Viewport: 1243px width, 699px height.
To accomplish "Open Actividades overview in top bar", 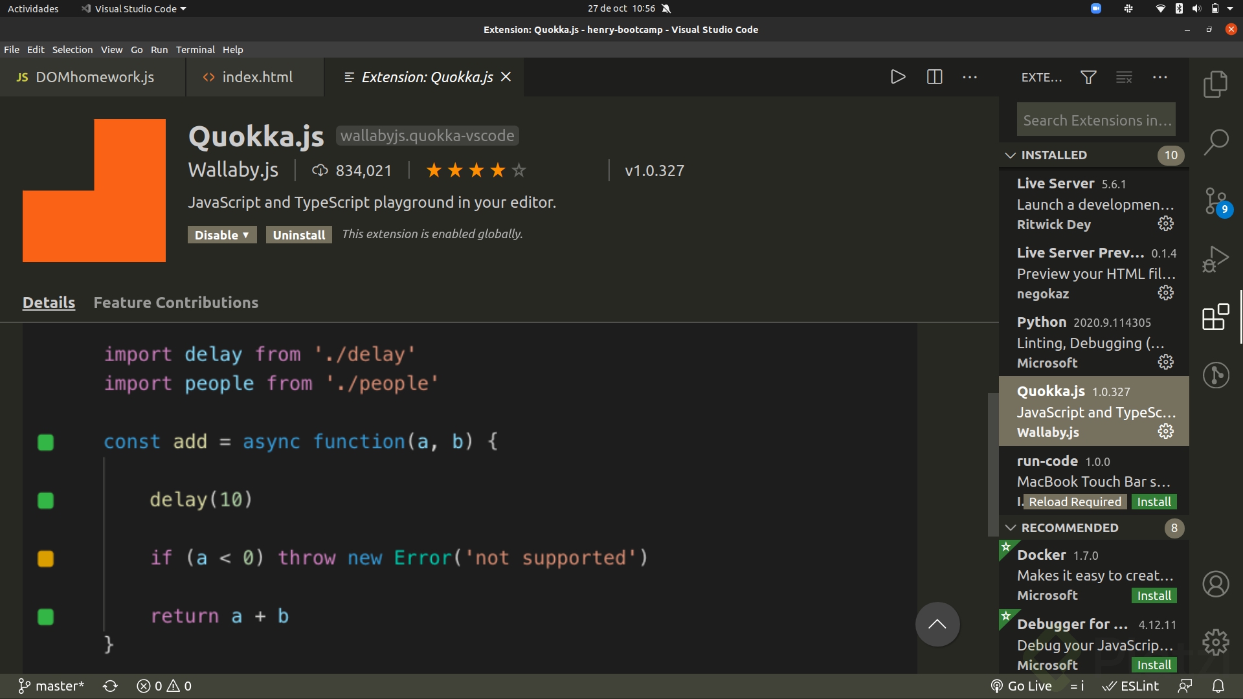I will pos(33,9).
